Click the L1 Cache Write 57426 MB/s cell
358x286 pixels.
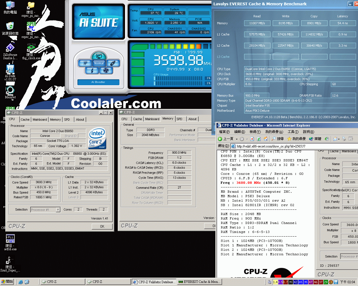pyautogui.click(x=286, y=34)
